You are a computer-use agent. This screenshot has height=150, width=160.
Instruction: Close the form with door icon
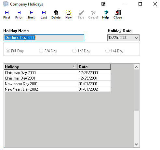pyautogui.click(x=118, y=15)
